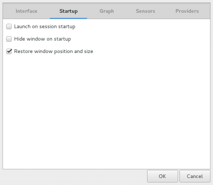The height and width of the screenshot is (185, 213).
Task: Dismiss the dialog with Cancel
Action: pyautogui.click(x=195, y=176)
